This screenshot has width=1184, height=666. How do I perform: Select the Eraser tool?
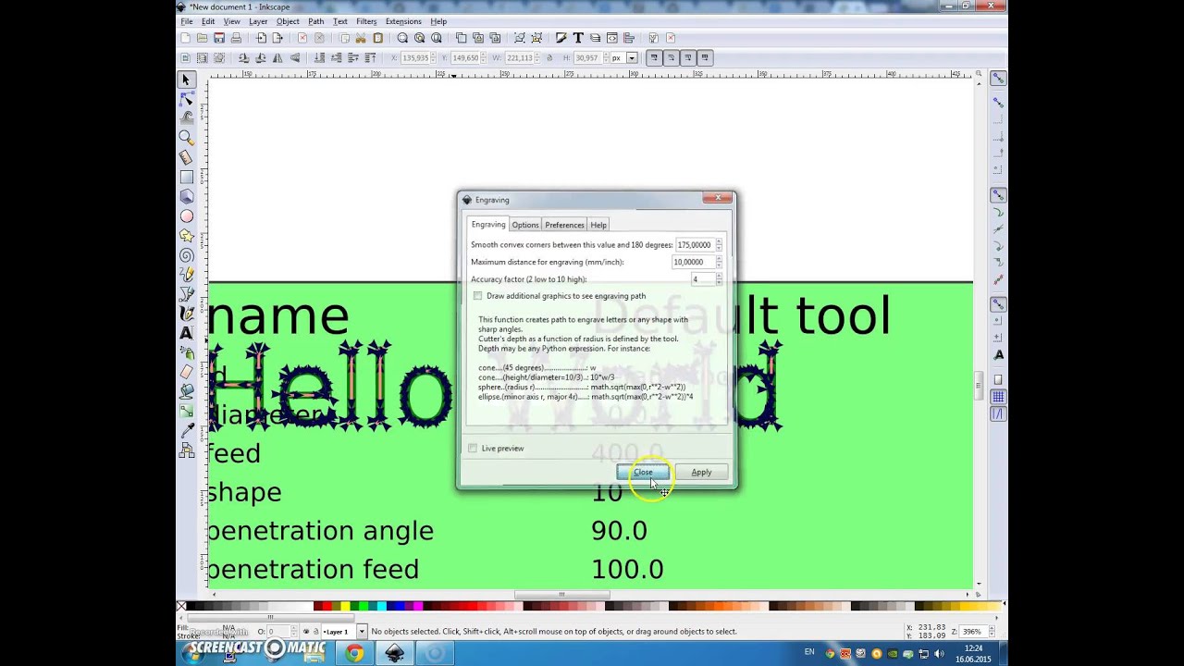186,371
